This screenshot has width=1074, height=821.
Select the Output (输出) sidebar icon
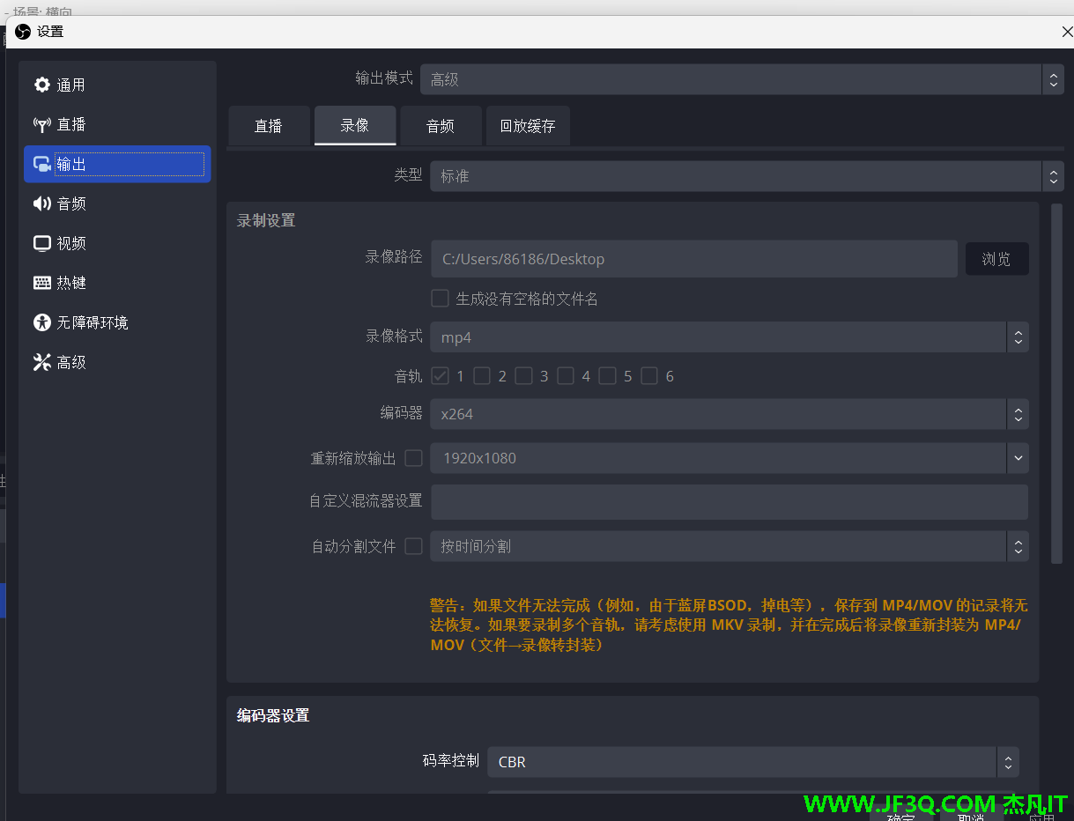pyautogui.click(x=42, y=164)
